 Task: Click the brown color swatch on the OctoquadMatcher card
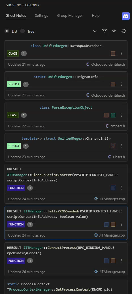pos(113,53)
